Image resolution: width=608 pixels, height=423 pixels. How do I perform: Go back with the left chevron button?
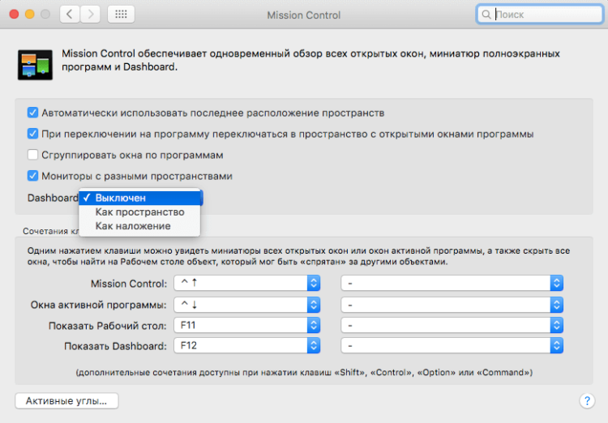[x=70, y=15]
